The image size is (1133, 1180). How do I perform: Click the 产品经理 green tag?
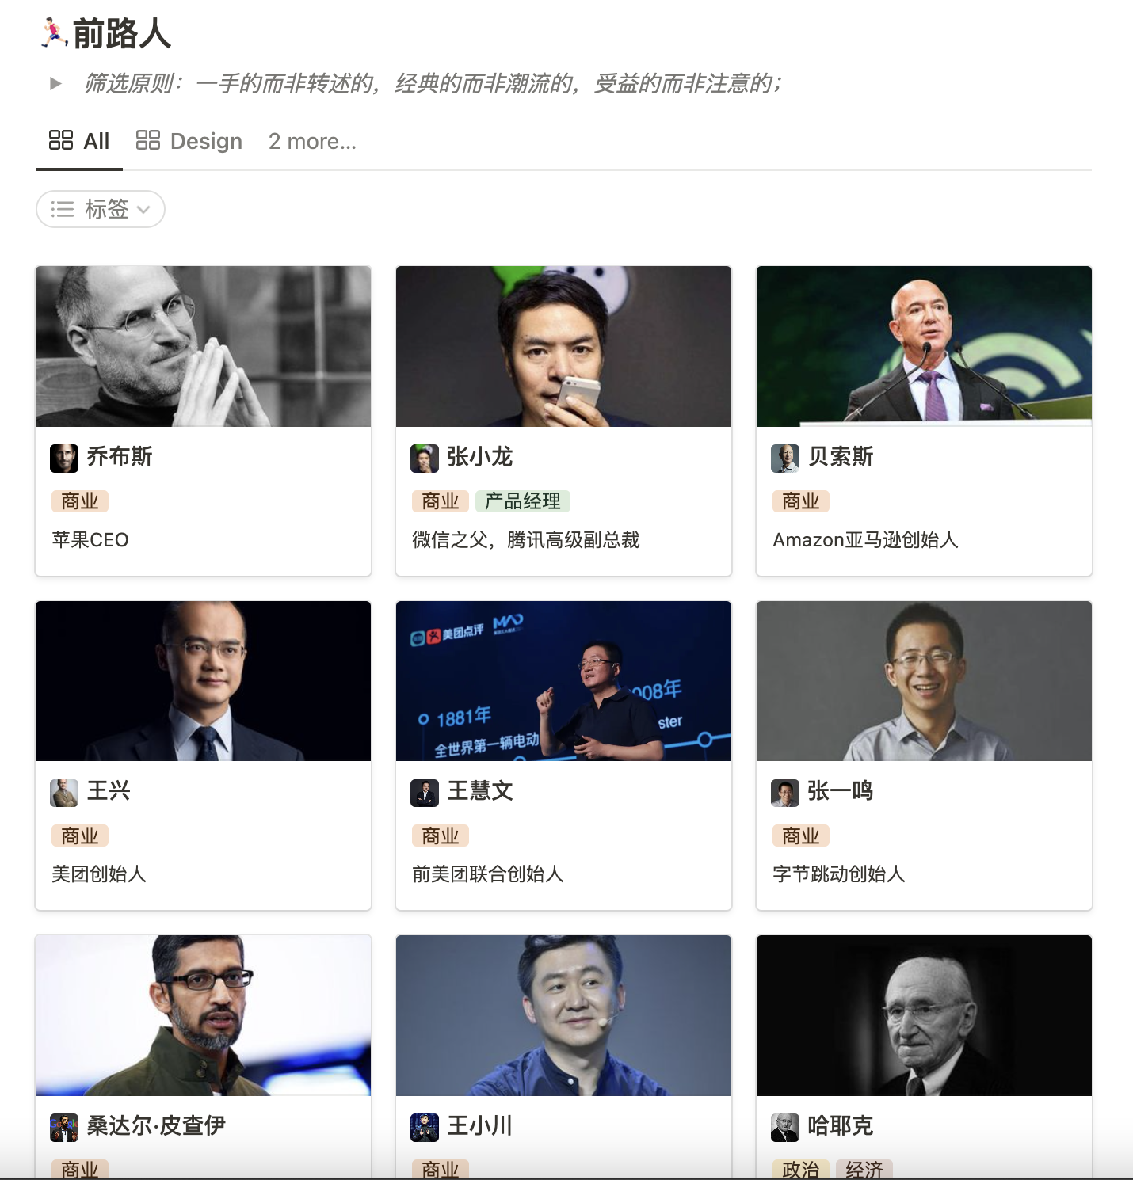[x=523, y=501]
